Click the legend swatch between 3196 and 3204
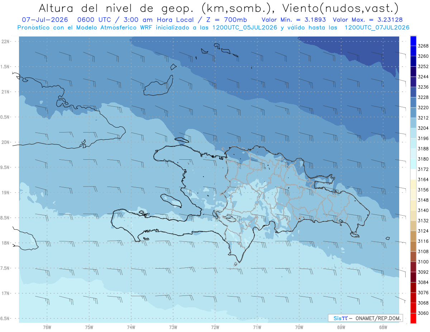430x332 pixels. point(413,133)
